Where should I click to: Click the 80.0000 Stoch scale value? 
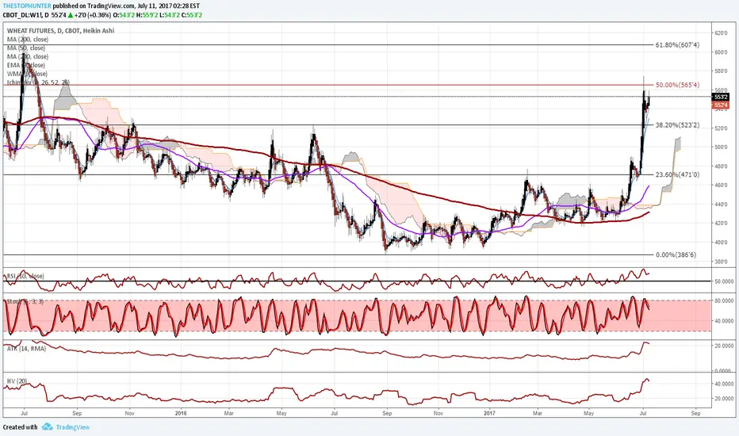(723, 300)
